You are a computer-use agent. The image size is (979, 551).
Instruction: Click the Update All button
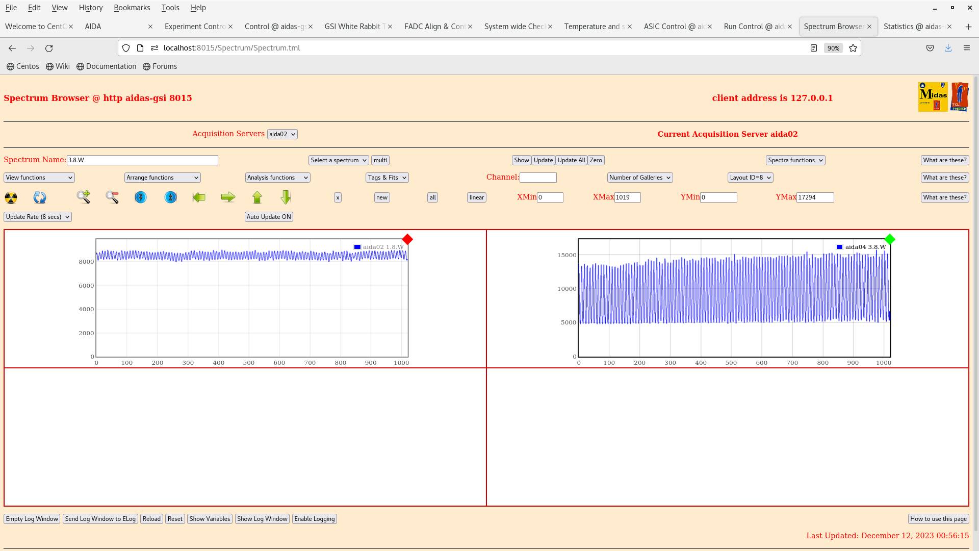click(x=571, y=160)
